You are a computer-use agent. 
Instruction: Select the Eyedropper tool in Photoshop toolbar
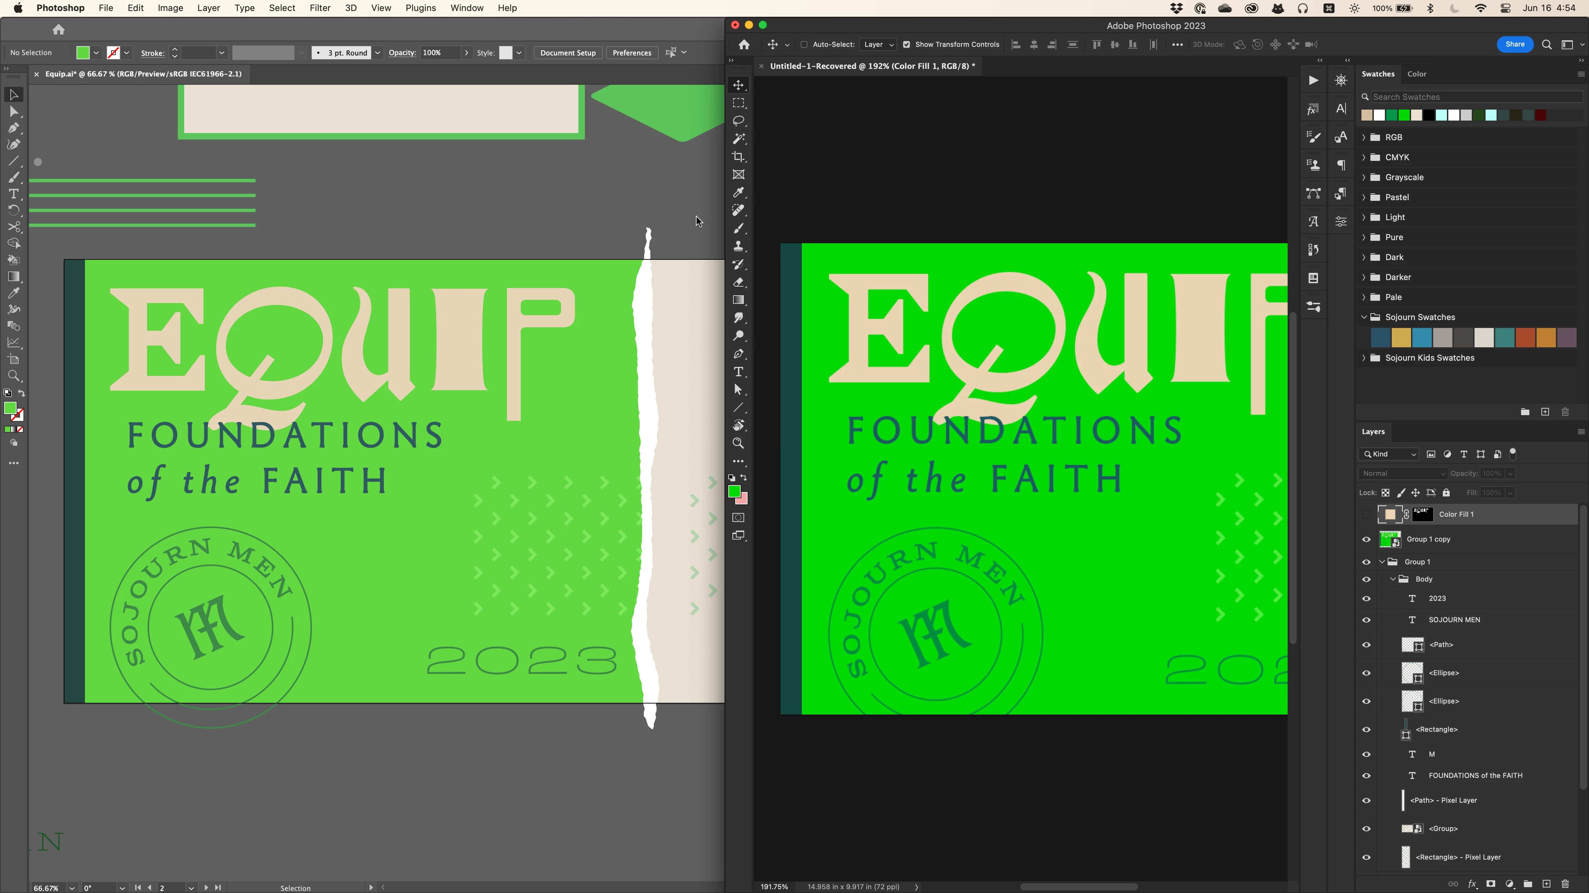click(738, 192)
